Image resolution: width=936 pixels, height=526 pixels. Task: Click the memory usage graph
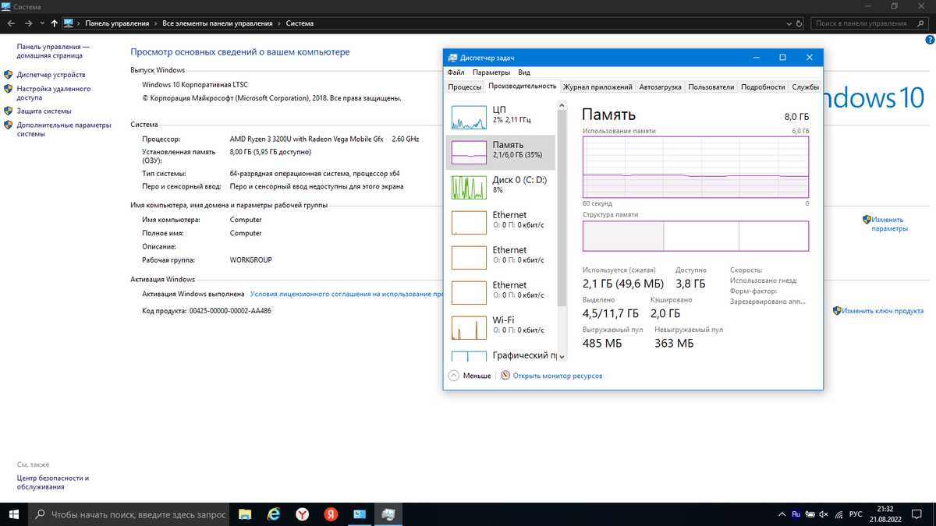click(x=696, y=167)
